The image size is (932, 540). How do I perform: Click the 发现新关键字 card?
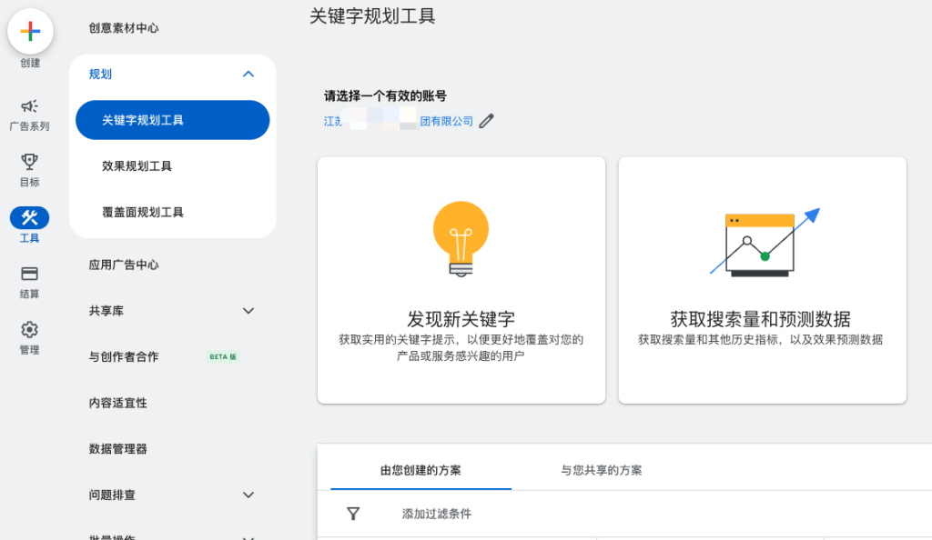(461, 279)
